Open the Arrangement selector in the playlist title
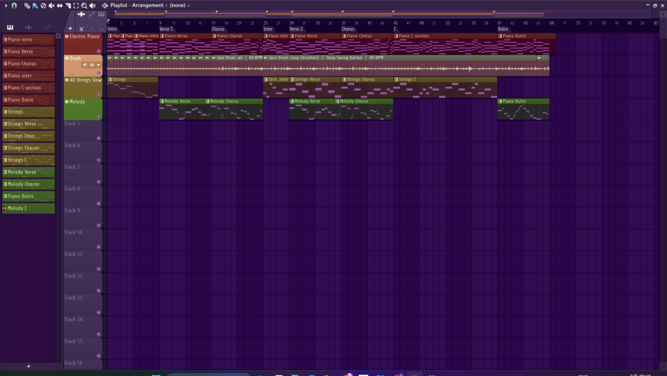 point(147,5)
